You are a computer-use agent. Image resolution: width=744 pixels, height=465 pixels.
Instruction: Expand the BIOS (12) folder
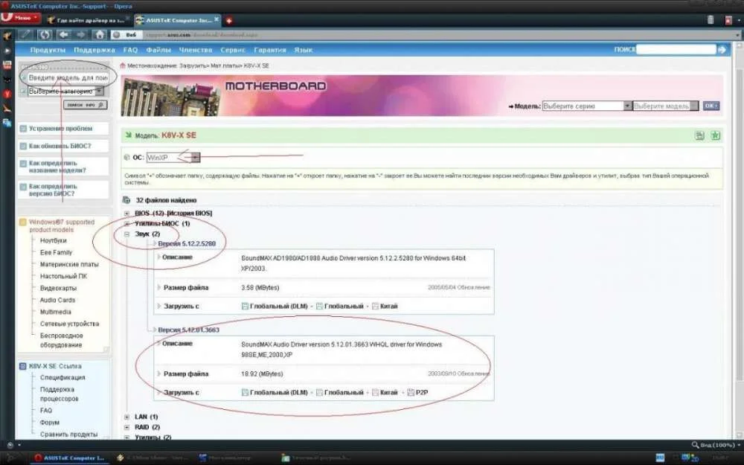(x=126, y=214)
